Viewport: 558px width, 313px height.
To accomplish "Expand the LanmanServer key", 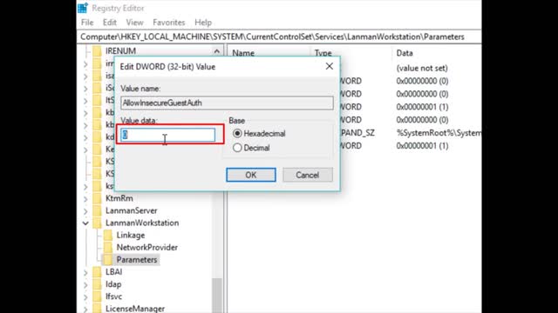I will (x=85, y=211).
